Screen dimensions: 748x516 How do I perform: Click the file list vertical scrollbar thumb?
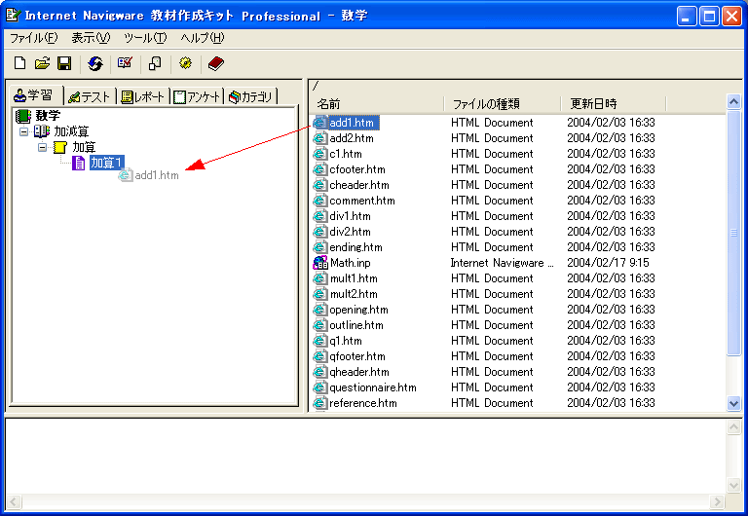(x=733, y=233)
